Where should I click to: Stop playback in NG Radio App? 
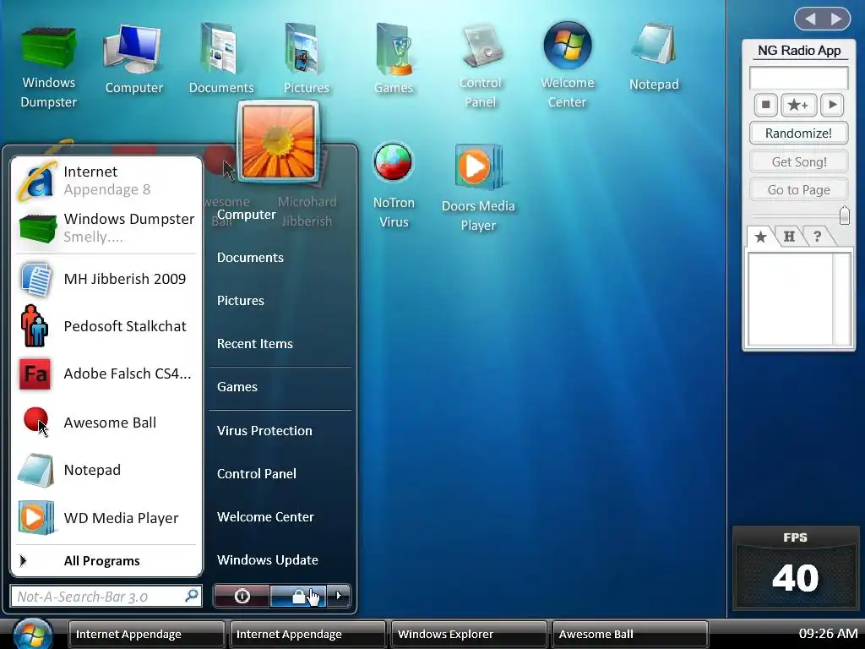point(765,104)
